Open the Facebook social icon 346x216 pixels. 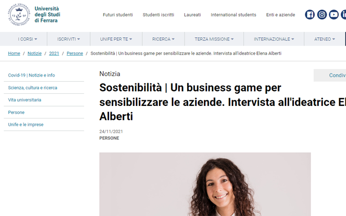[310, 15]
